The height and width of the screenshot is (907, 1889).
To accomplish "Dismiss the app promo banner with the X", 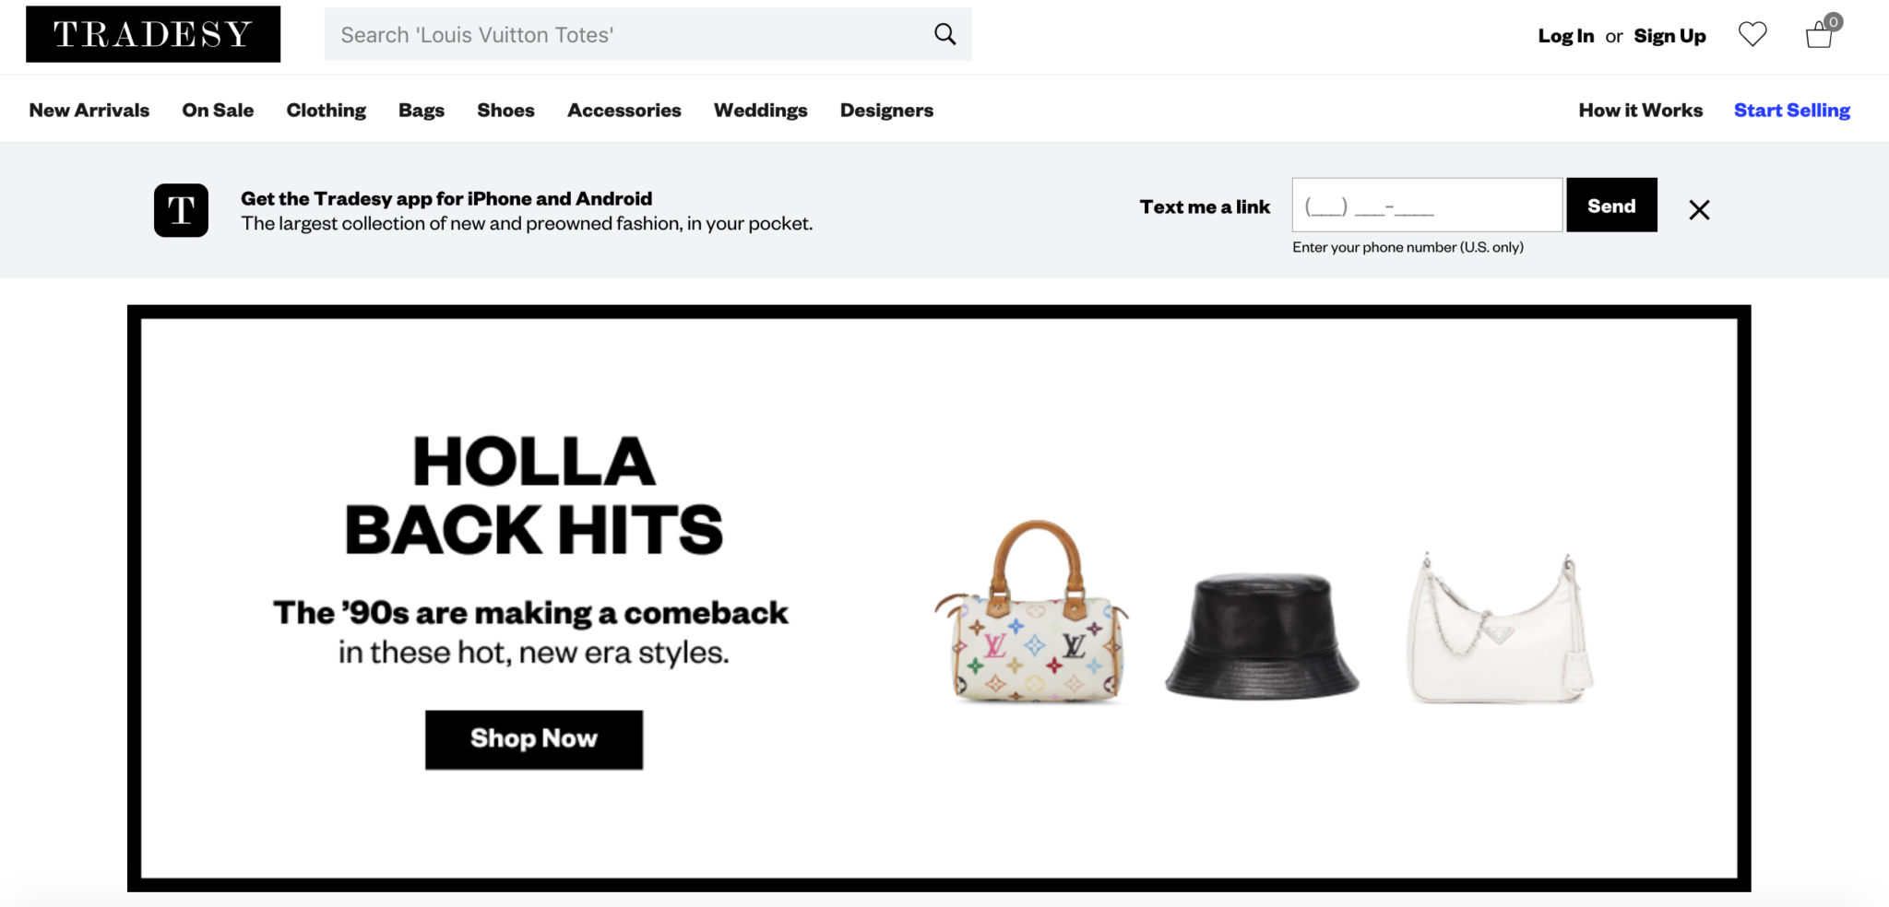I will pyautogui.click(x=1698, y=209).
